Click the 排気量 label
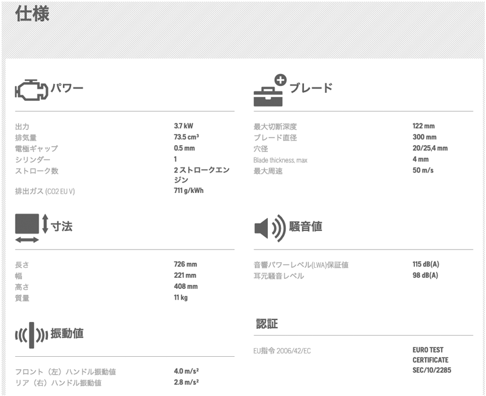Image resolution: width=486 pixels, height=396 pixels. pyautogui.click(x=26, y=138)
